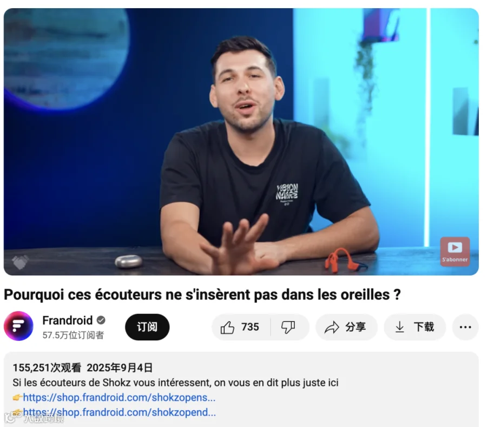Click the 57.5万位订阅者 subscriber count
This screenshot has width=487, height=427.
click(73, 336)
